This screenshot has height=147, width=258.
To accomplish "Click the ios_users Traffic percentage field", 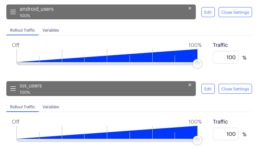I will click(226, 134).
